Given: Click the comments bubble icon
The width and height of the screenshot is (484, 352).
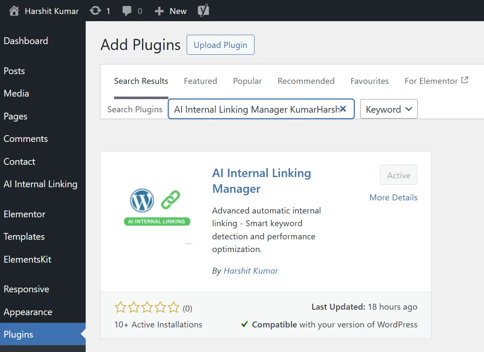Looking at the screenshot, I should pyautogui.click(x=127, y=11).
